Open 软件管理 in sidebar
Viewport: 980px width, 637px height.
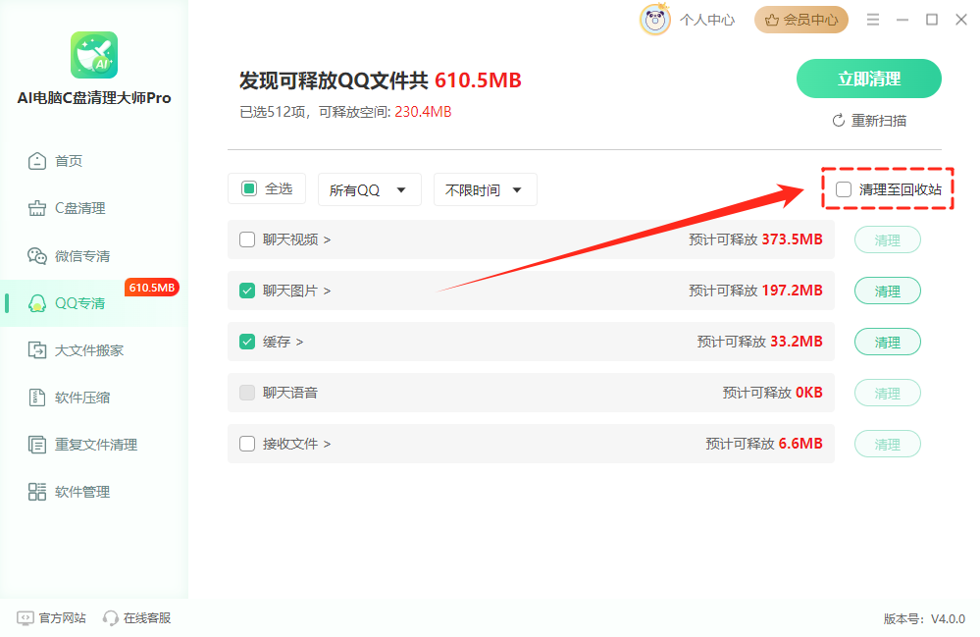82,492
